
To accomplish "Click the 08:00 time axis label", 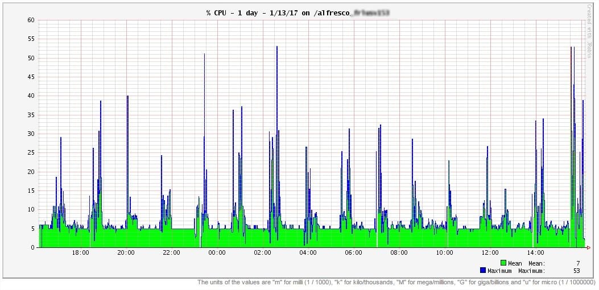I will tap(399, 253).
